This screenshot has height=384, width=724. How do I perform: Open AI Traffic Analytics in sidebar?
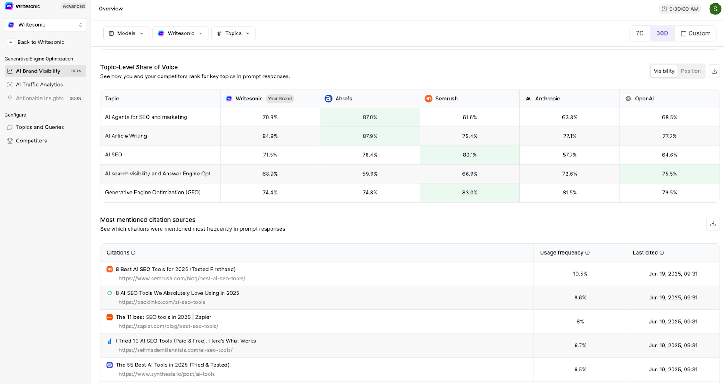click(39, 85)
